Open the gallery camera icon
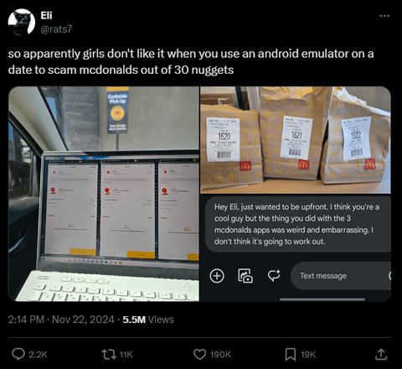The height and width of the screenshot is (369, 402). pyautogui.click(x=245, y=276)
